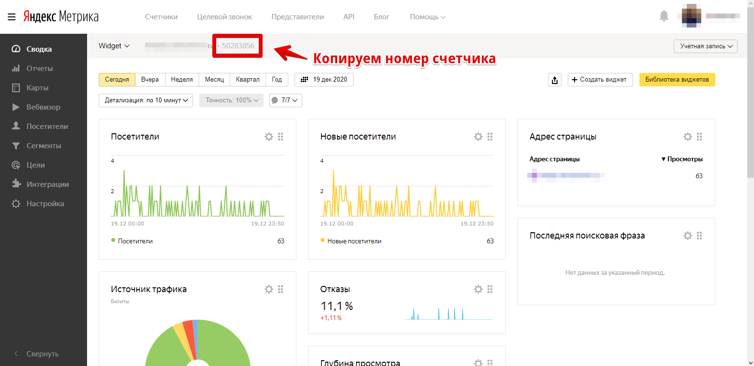
Task: Select the Год period
Action: [277, 80]
